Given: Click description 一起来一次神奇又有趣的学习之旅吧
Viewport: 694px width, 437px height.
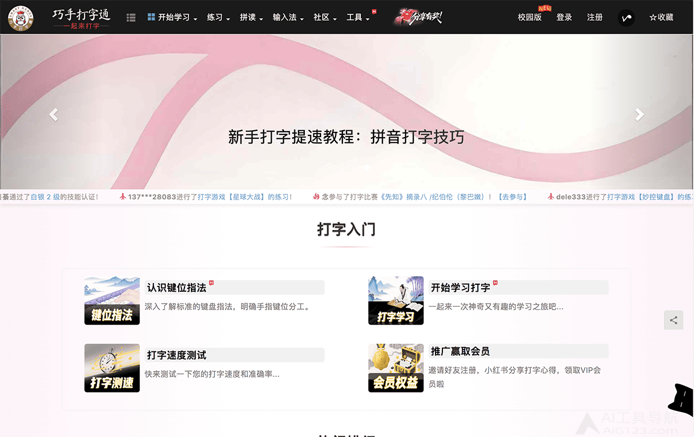Looking at the screenshot, I should pyautogui.click(x=496, y=307).
